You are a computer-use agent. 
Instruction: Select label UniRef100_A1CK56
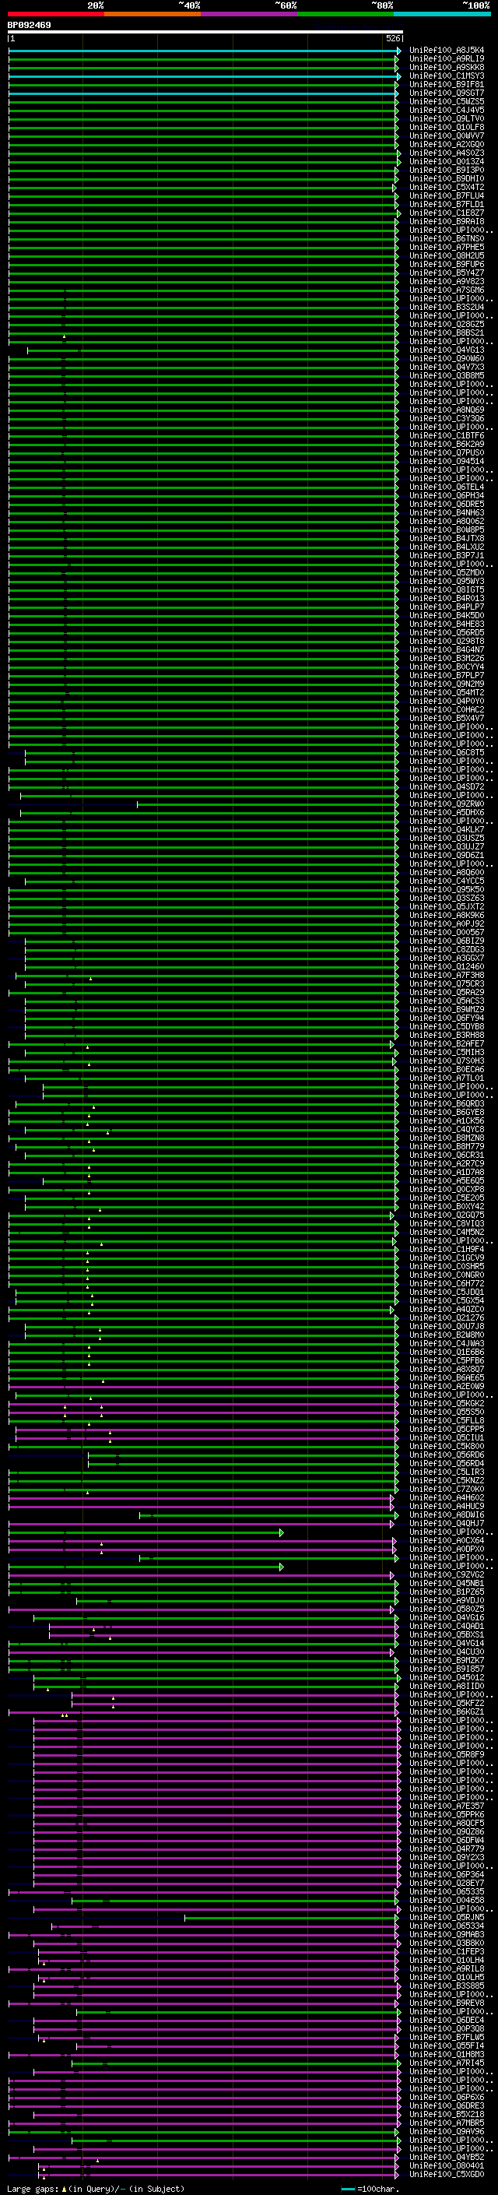tap(447, 1120)
